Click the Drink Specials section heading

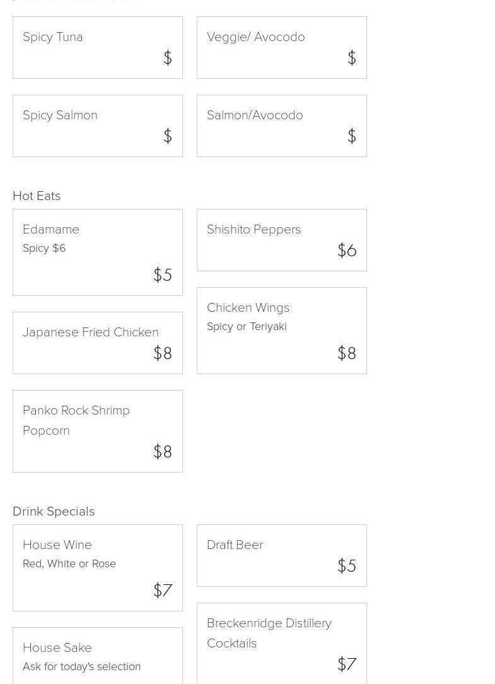point(54,511)
